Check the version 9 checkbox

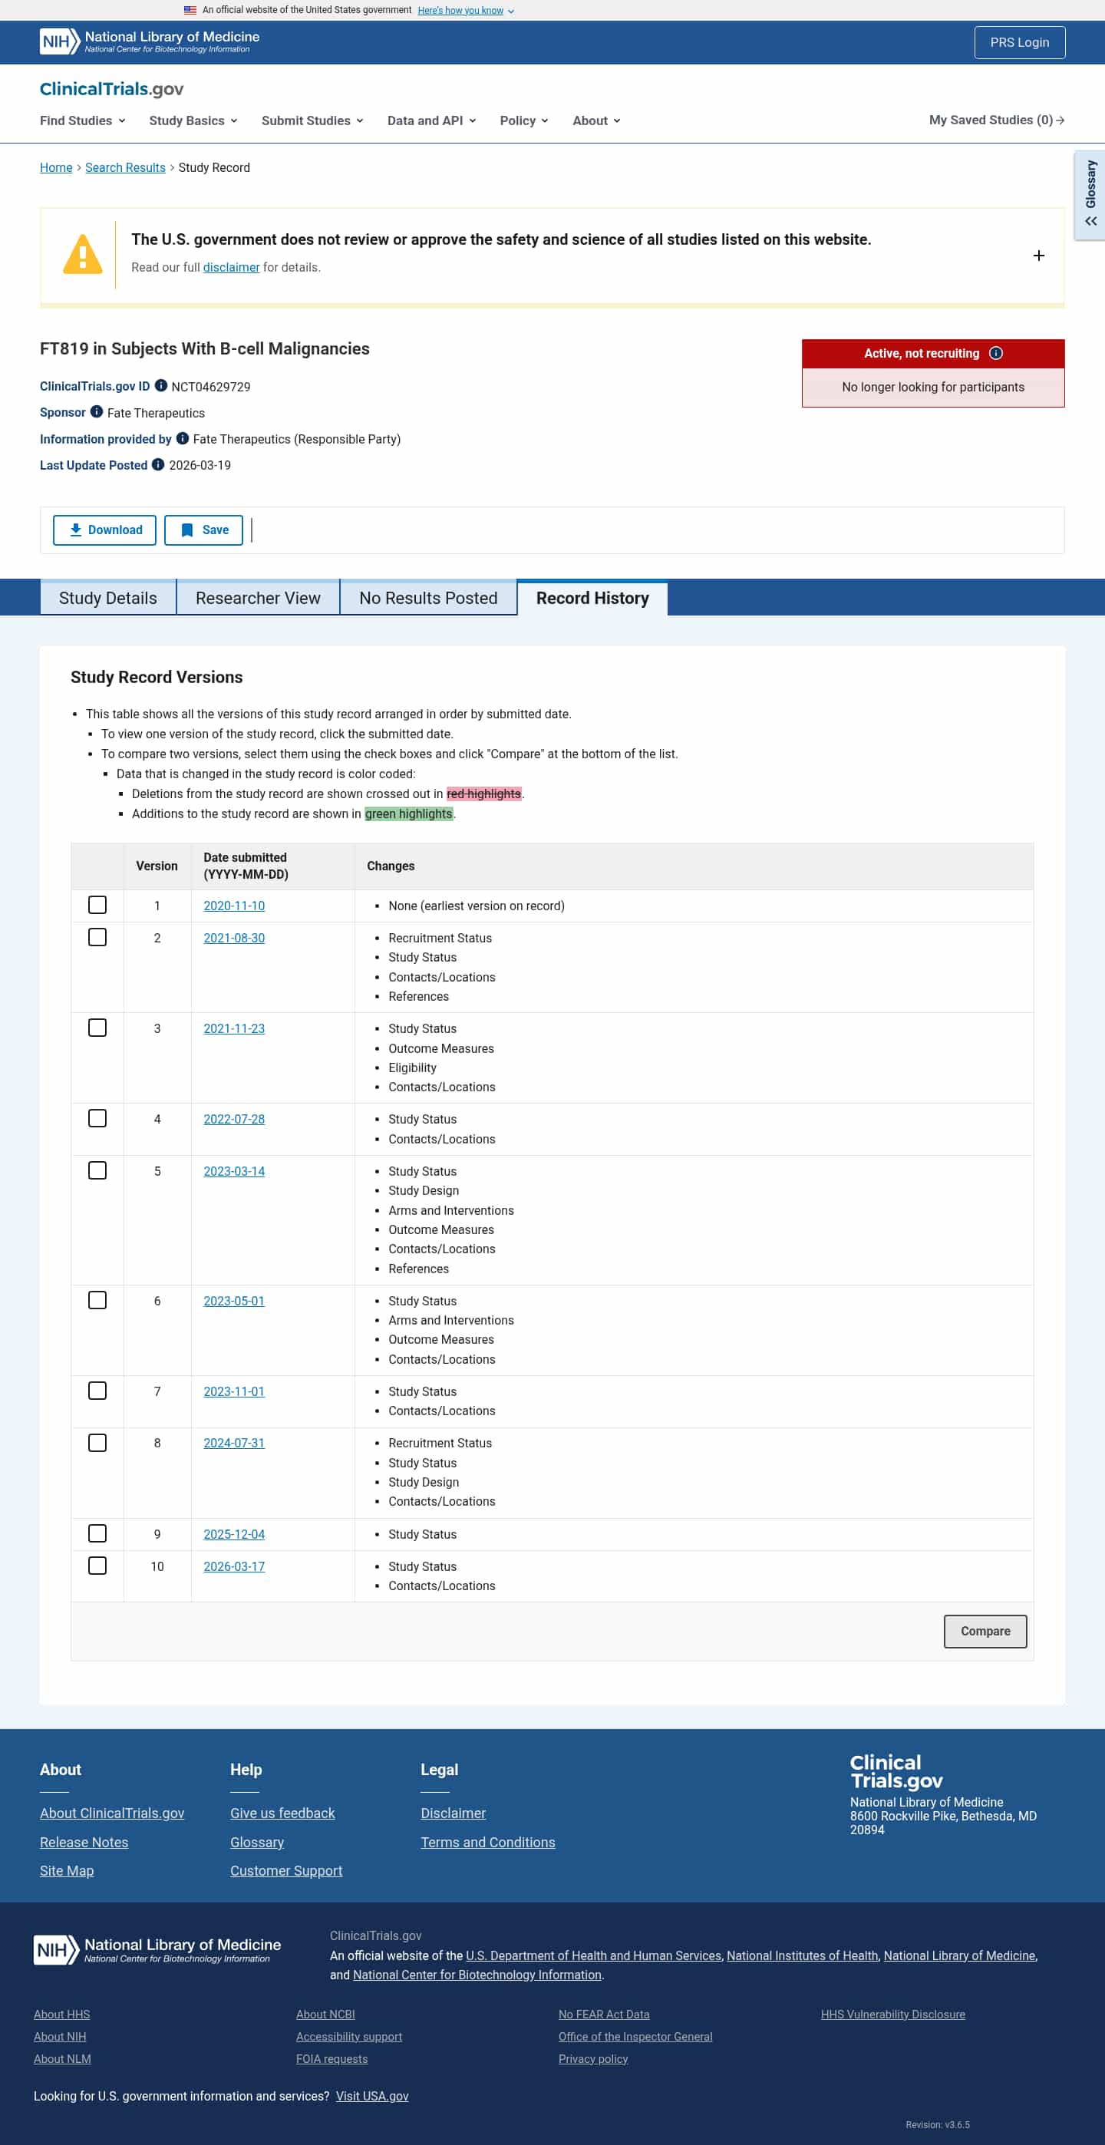click(97, 1533)
